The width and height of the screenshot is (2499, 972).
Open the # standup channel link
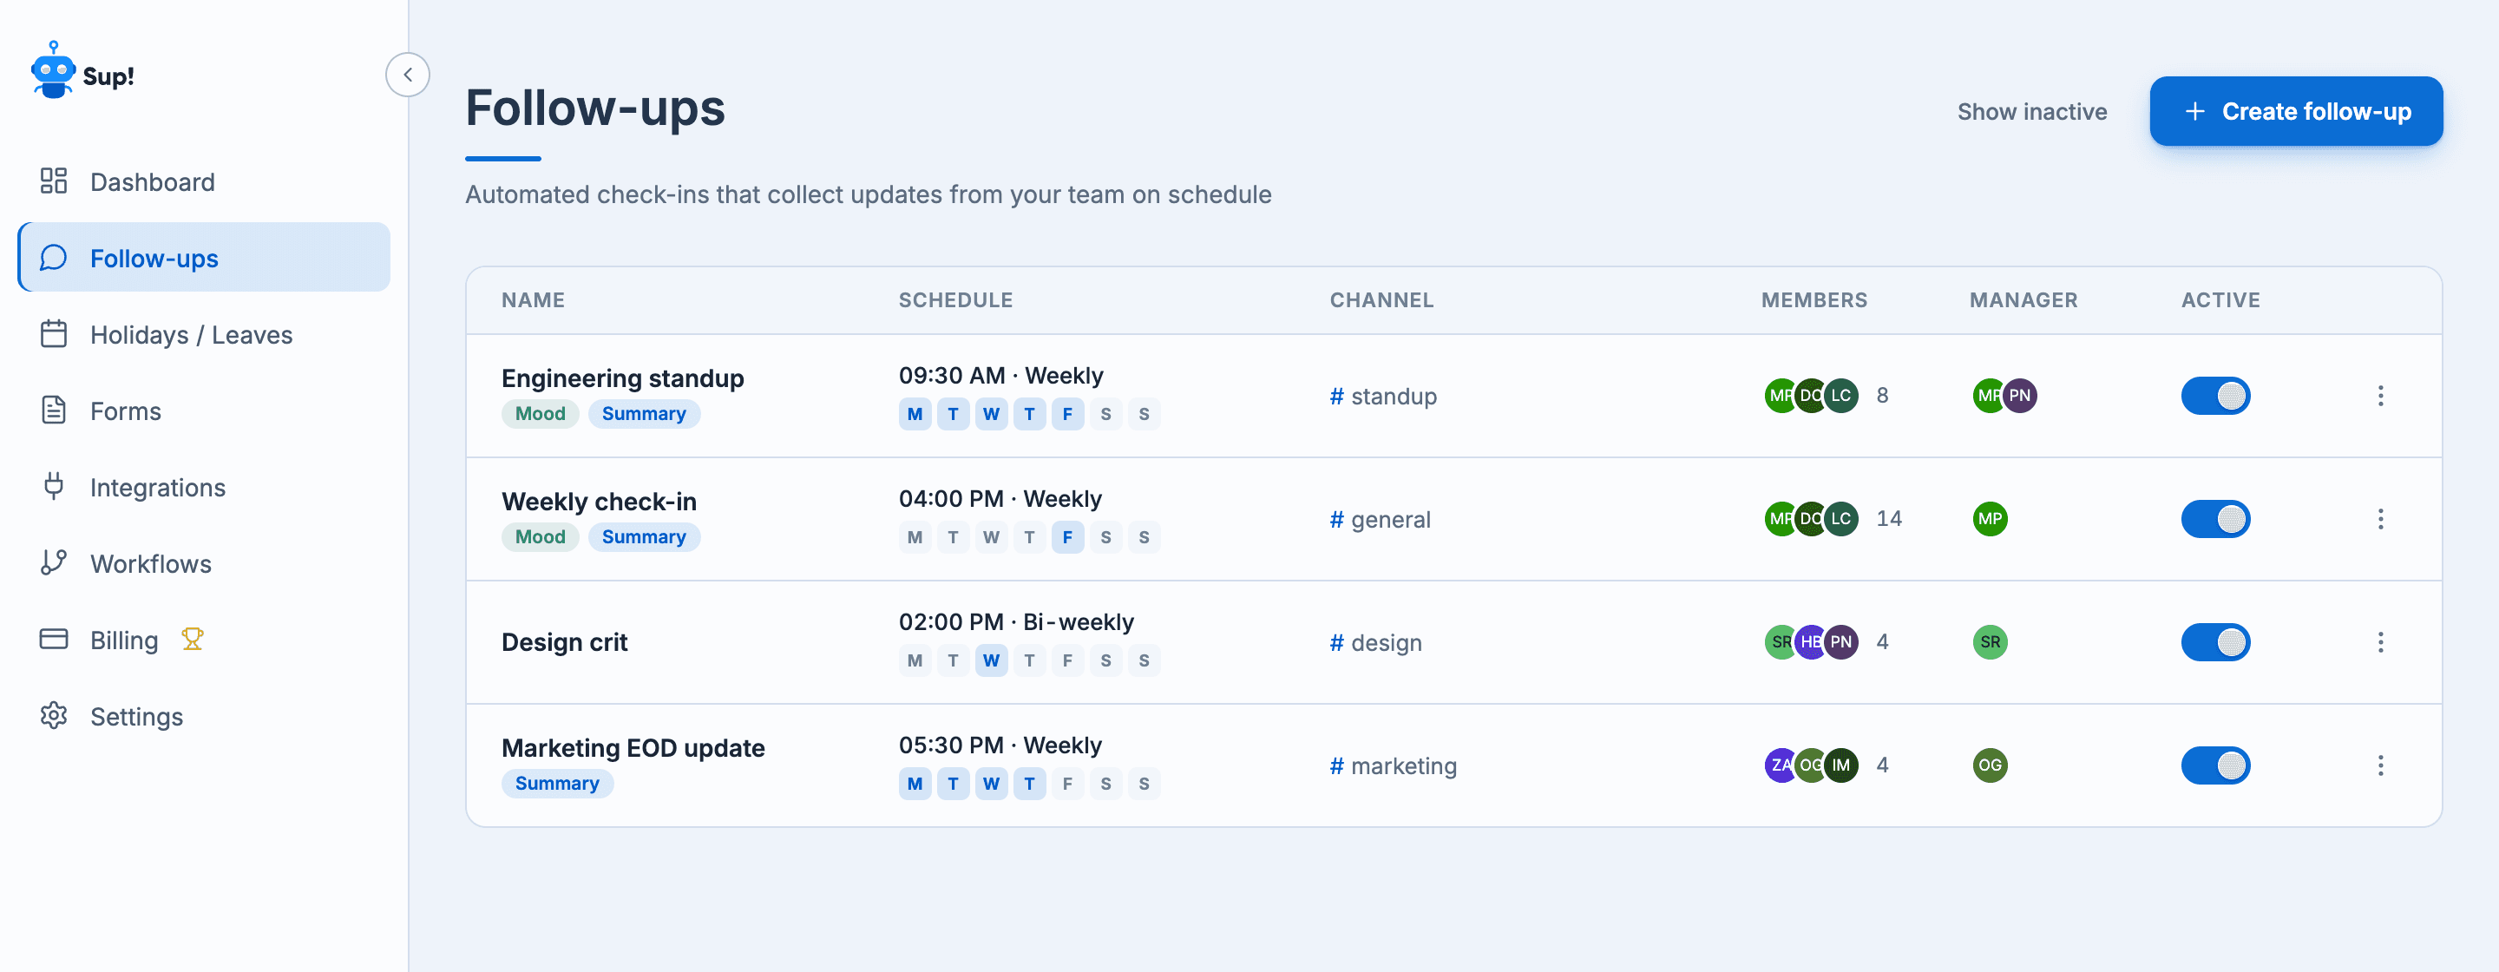coord(1382,396)
